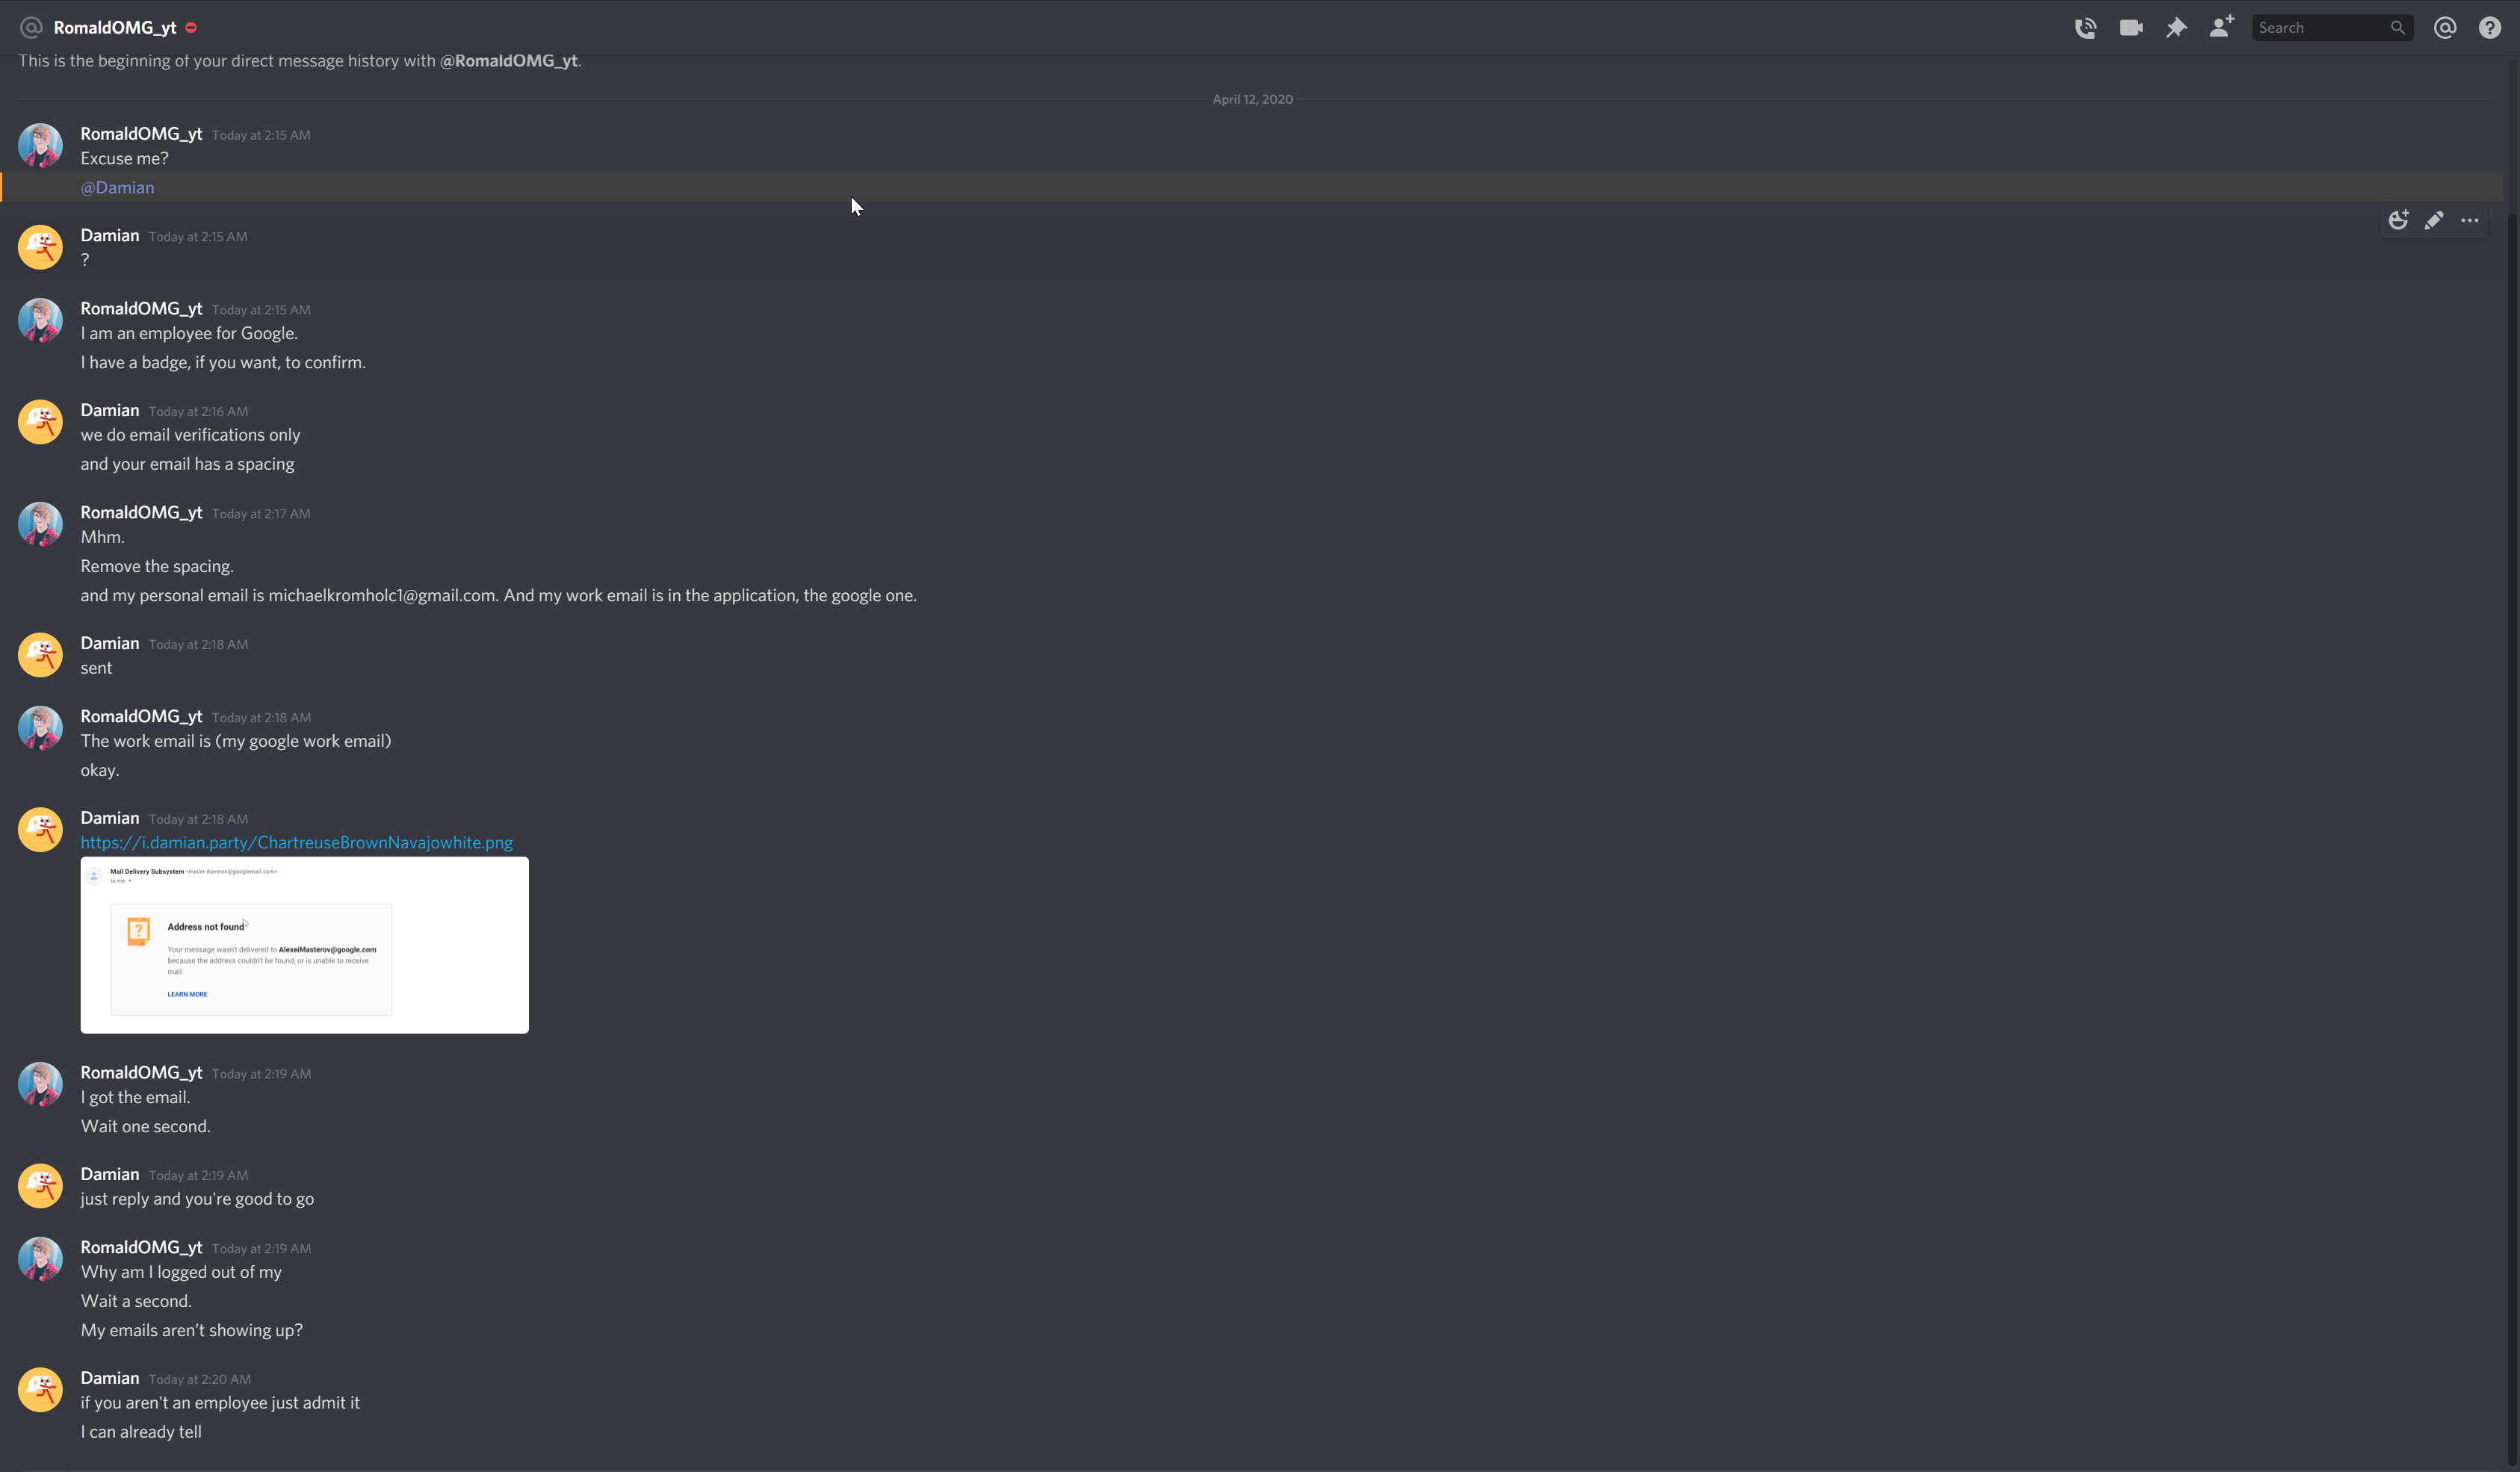Open the ChartreuseBrownNavajowhite.png link
The image size is (2520, 1472).
coord(296,842)
